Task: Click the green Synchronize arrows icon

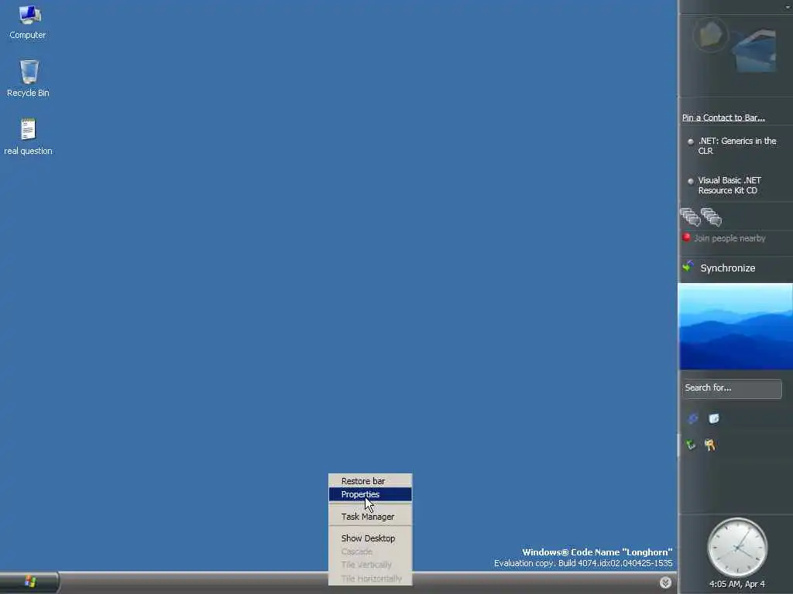Action: coord(688,266)
